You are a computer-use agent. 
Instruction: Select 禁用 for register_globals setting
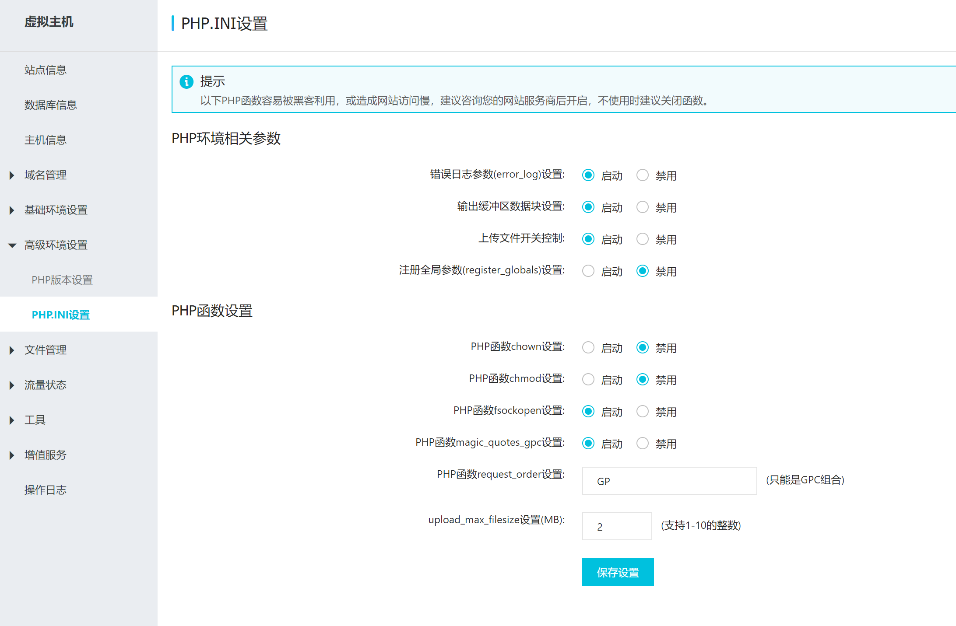(643, 271)
